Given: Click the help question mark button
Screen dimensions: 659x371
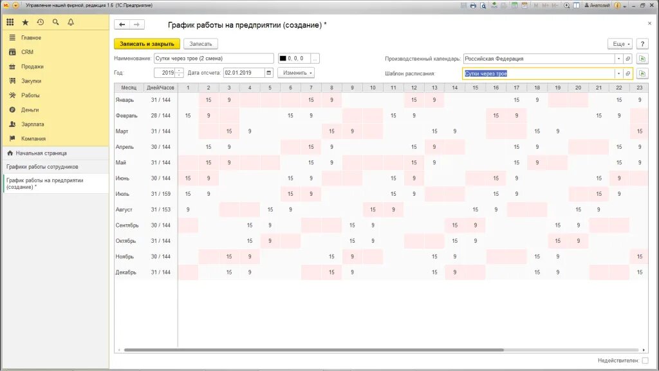Looking at the screenshot, I should tap(642, 44).
